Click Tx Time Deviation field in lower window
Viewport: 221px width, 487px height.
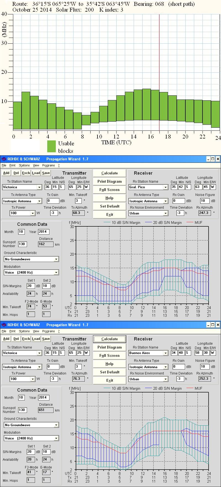pos(54,379)
